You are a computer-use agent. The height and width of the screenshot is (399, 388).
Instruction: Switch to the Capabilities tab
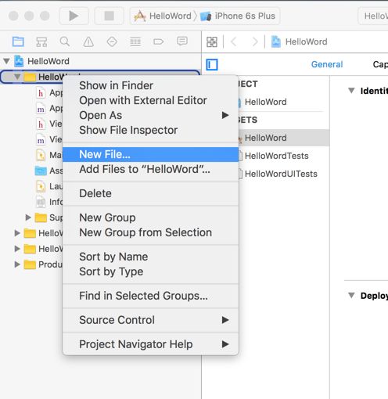(x=380, y=64)
